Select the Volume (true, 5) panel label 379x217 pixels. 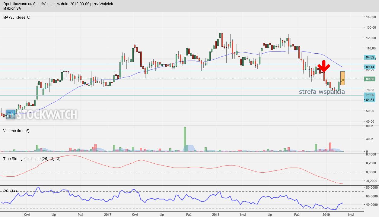(16, 131)
